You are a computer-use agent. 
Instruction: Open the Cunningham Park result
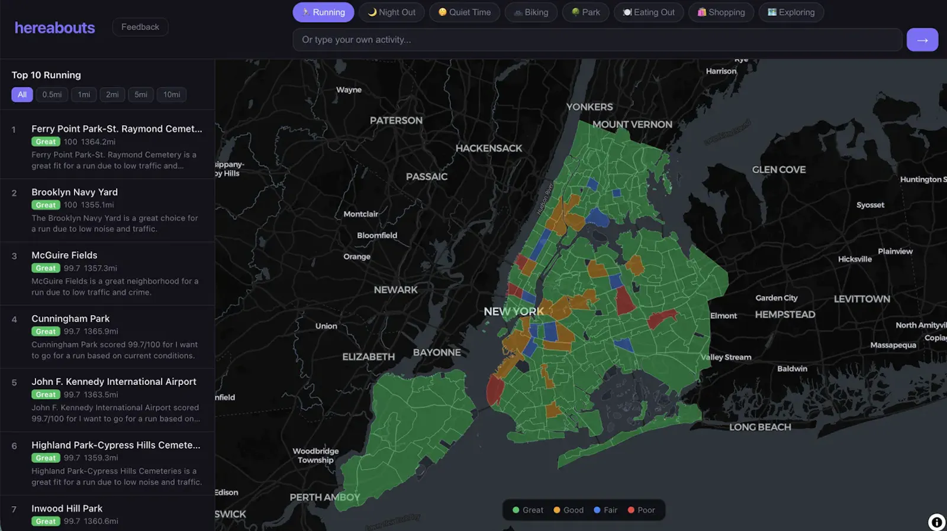tap(107, 336)
